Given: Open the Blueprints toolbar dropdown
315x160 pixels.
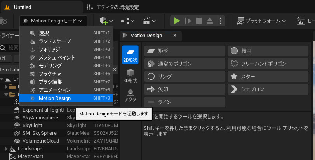Looking at the screenshot, I should coord(128,21).
